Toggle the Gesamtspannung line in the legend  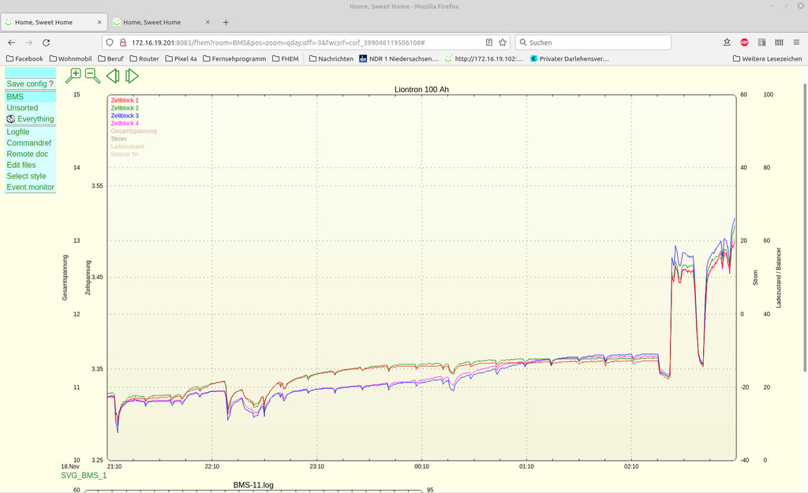[133, 132]
